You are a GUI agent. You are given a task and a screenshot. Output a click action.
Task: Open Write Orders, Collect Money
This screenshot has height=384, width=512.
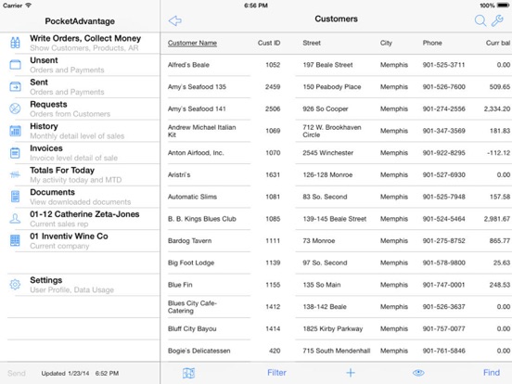(x=80, y=43)
